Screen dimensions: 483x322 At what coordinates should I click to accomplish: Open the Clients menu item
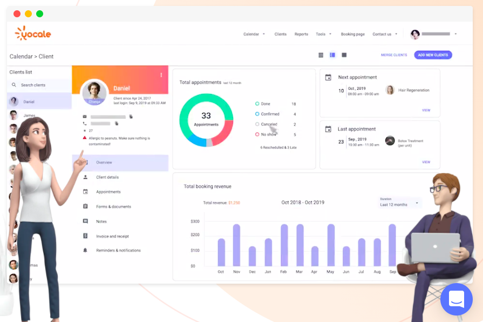coord(280,34)
